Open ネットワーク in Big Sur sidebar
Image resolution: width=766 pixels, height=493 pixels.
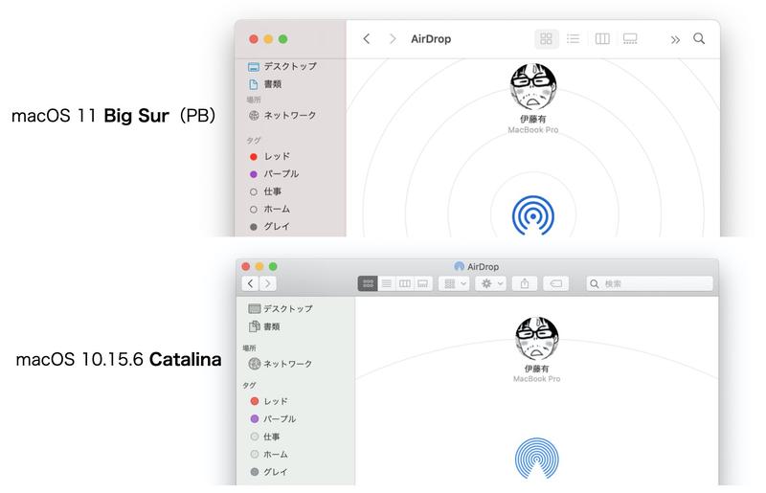pyautogui.click(x=282, y=115)
